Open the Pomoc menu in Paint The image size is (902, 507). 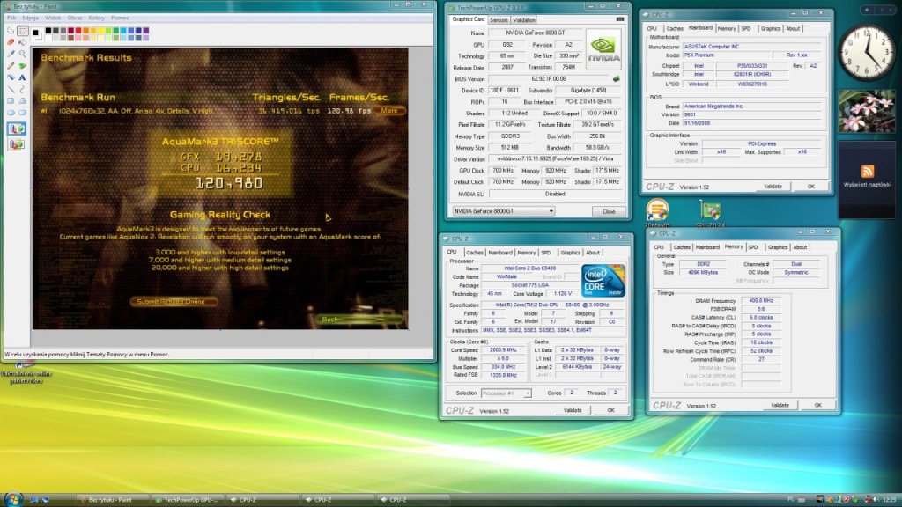tap(120, 18)
